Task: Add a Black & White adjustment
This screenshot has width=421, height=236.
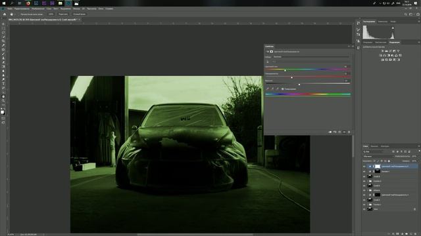Action: (x=389, y=55)
